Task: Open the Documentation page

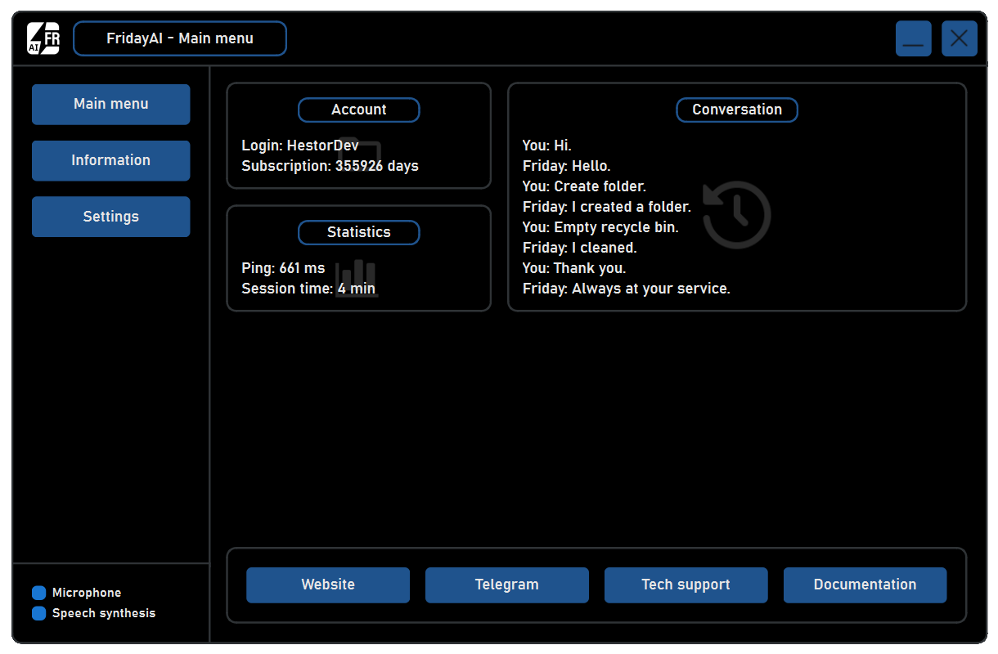Action: (865, 585)
